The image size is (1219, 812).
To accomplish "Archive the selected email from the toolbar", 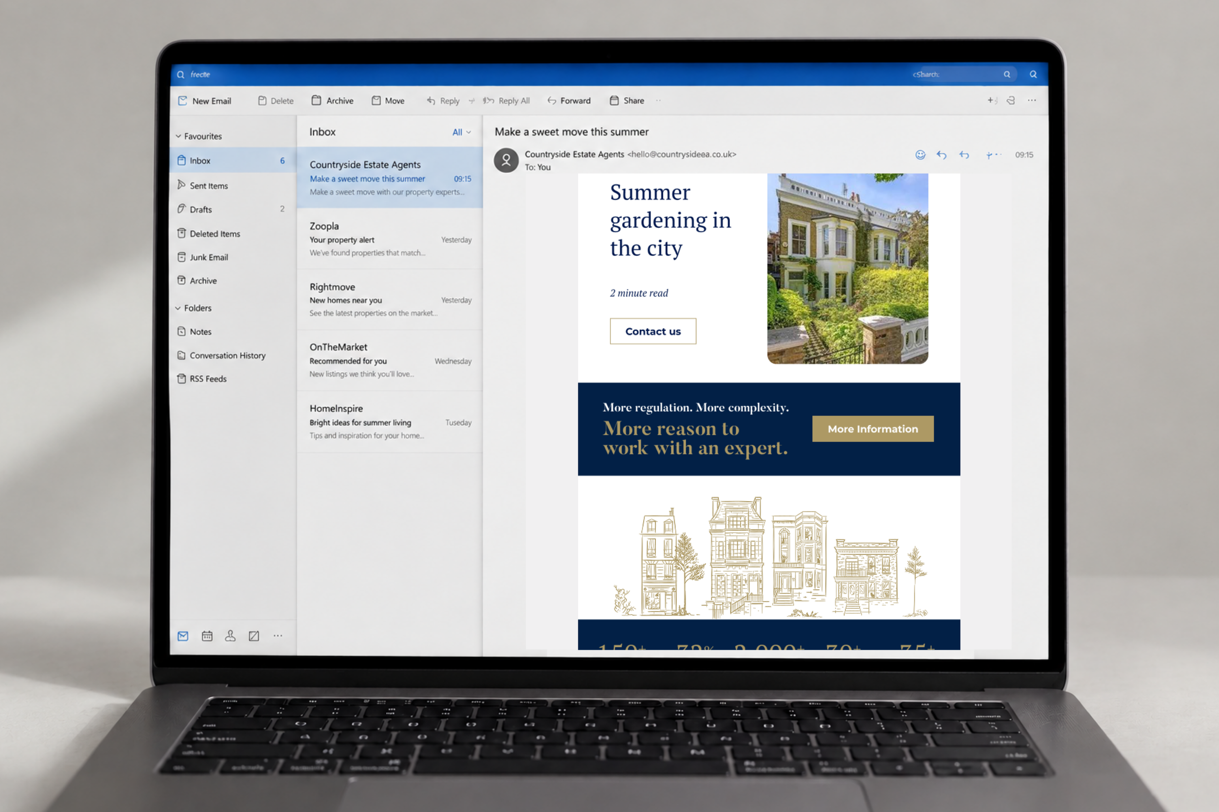I will pos(332,100).
